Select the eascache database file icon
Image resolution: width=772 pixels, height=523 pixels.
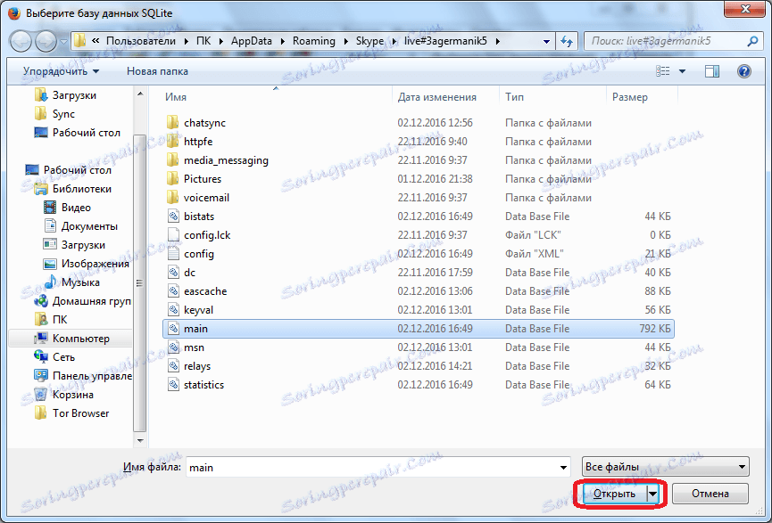(173, 291)
